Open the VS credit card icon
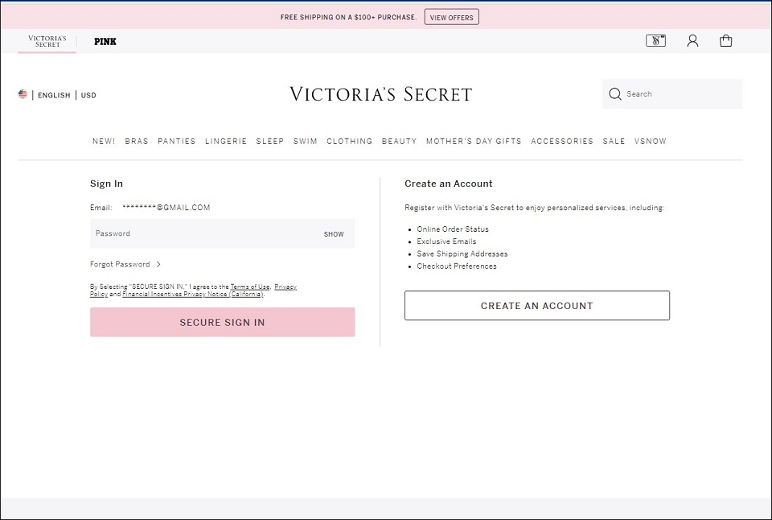This screenshot has height=520, width=772. [x=655, y=40]
